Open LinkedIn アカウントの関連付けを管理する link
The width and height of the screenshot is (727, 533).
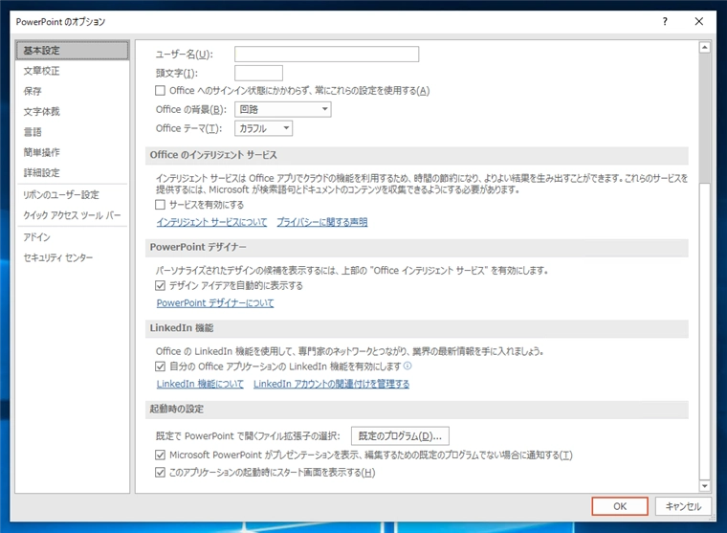pos(332,384)
